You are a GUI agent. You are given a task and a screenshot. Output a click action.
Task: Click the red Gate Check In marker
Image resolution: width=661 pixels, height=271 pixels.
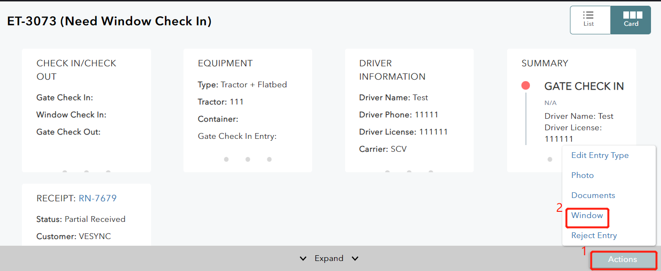click(526, 86)
